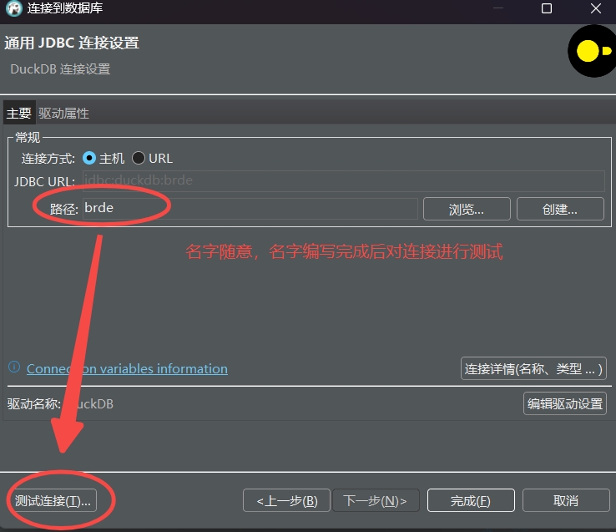Minimize the 连接到数据库 window
The width and height of the screenshot is (616, 532).
498,8
